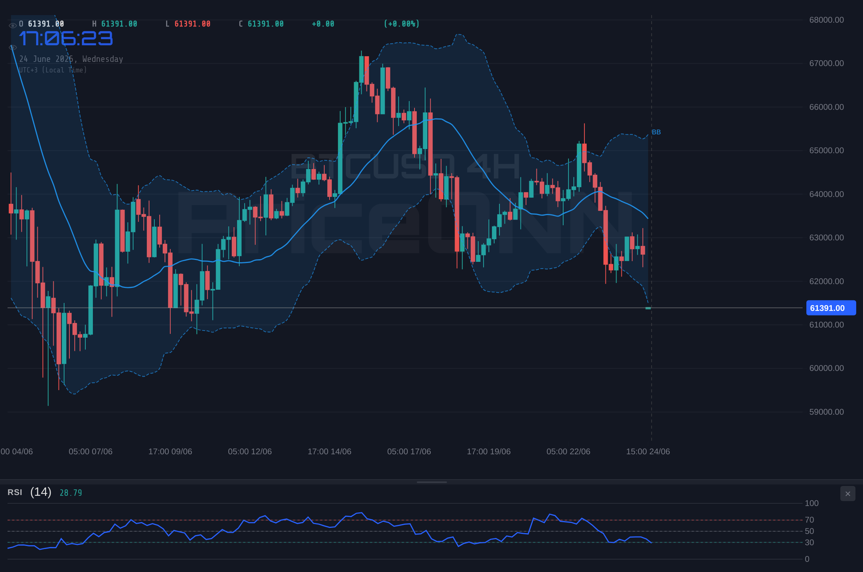
Task: Click the (+0.00%) percent change
Action: point(402,24)
